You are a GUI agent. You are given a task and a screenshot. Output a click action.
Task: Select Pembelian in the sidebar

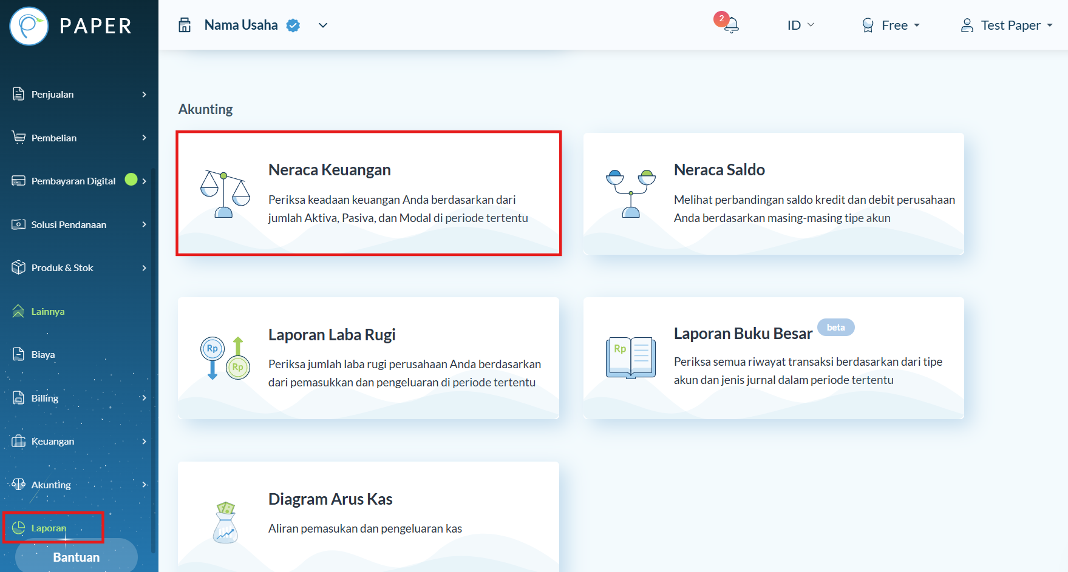[x=54, y=138]
